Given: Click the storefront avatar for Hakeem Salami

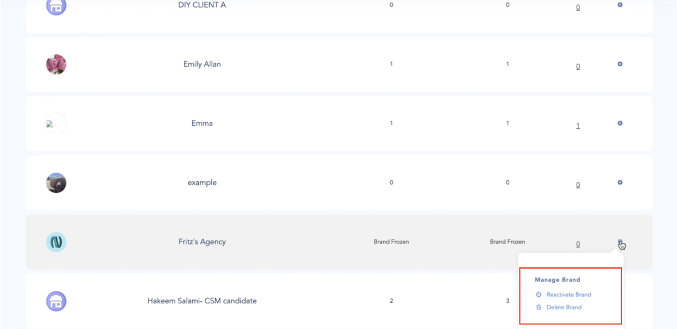Looking at the screenshot, I should click(56, 301).
